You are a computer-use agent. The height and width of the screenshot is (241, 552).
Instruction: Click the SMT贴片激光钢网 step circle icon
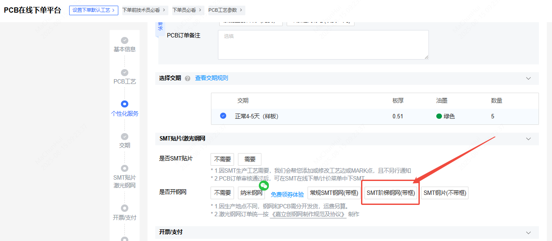(x=124, y=168)
